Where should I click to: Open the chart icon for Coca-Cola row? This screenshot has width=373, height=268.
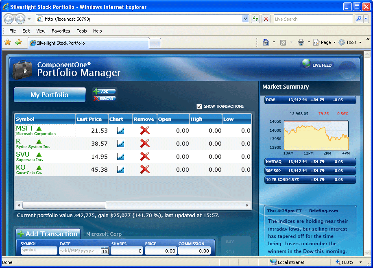120,170
